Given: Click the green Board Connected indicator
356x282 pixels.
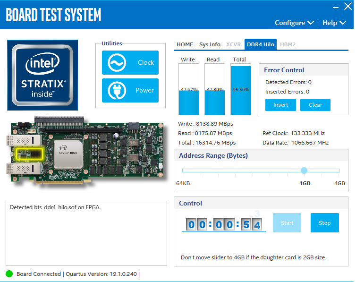Looking at the screenshot, I should [9, 274].
